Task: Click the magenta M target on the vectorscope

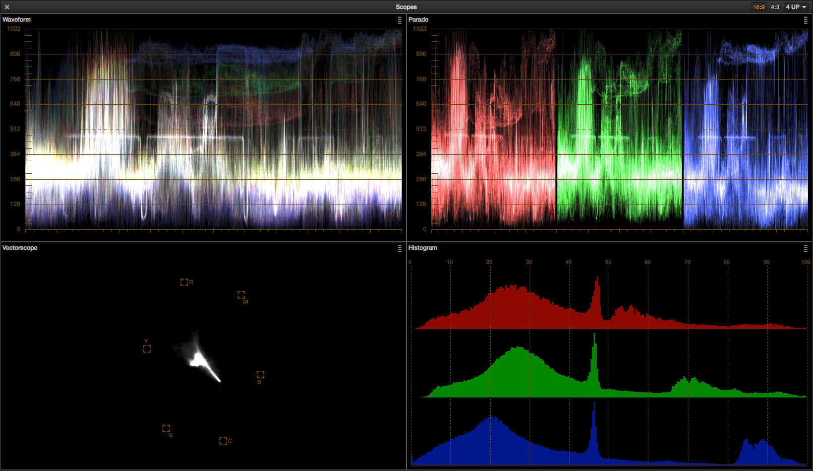Action: (241, 295)
